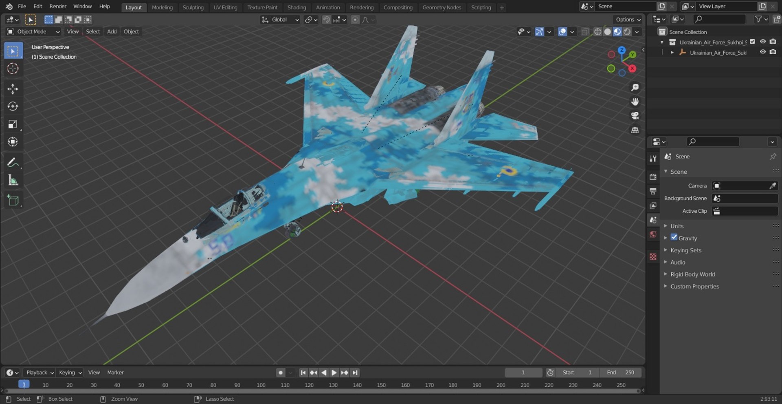Screen dimensions: 782x404
Task: Select the Scale tool
Action: coord(13,124)
